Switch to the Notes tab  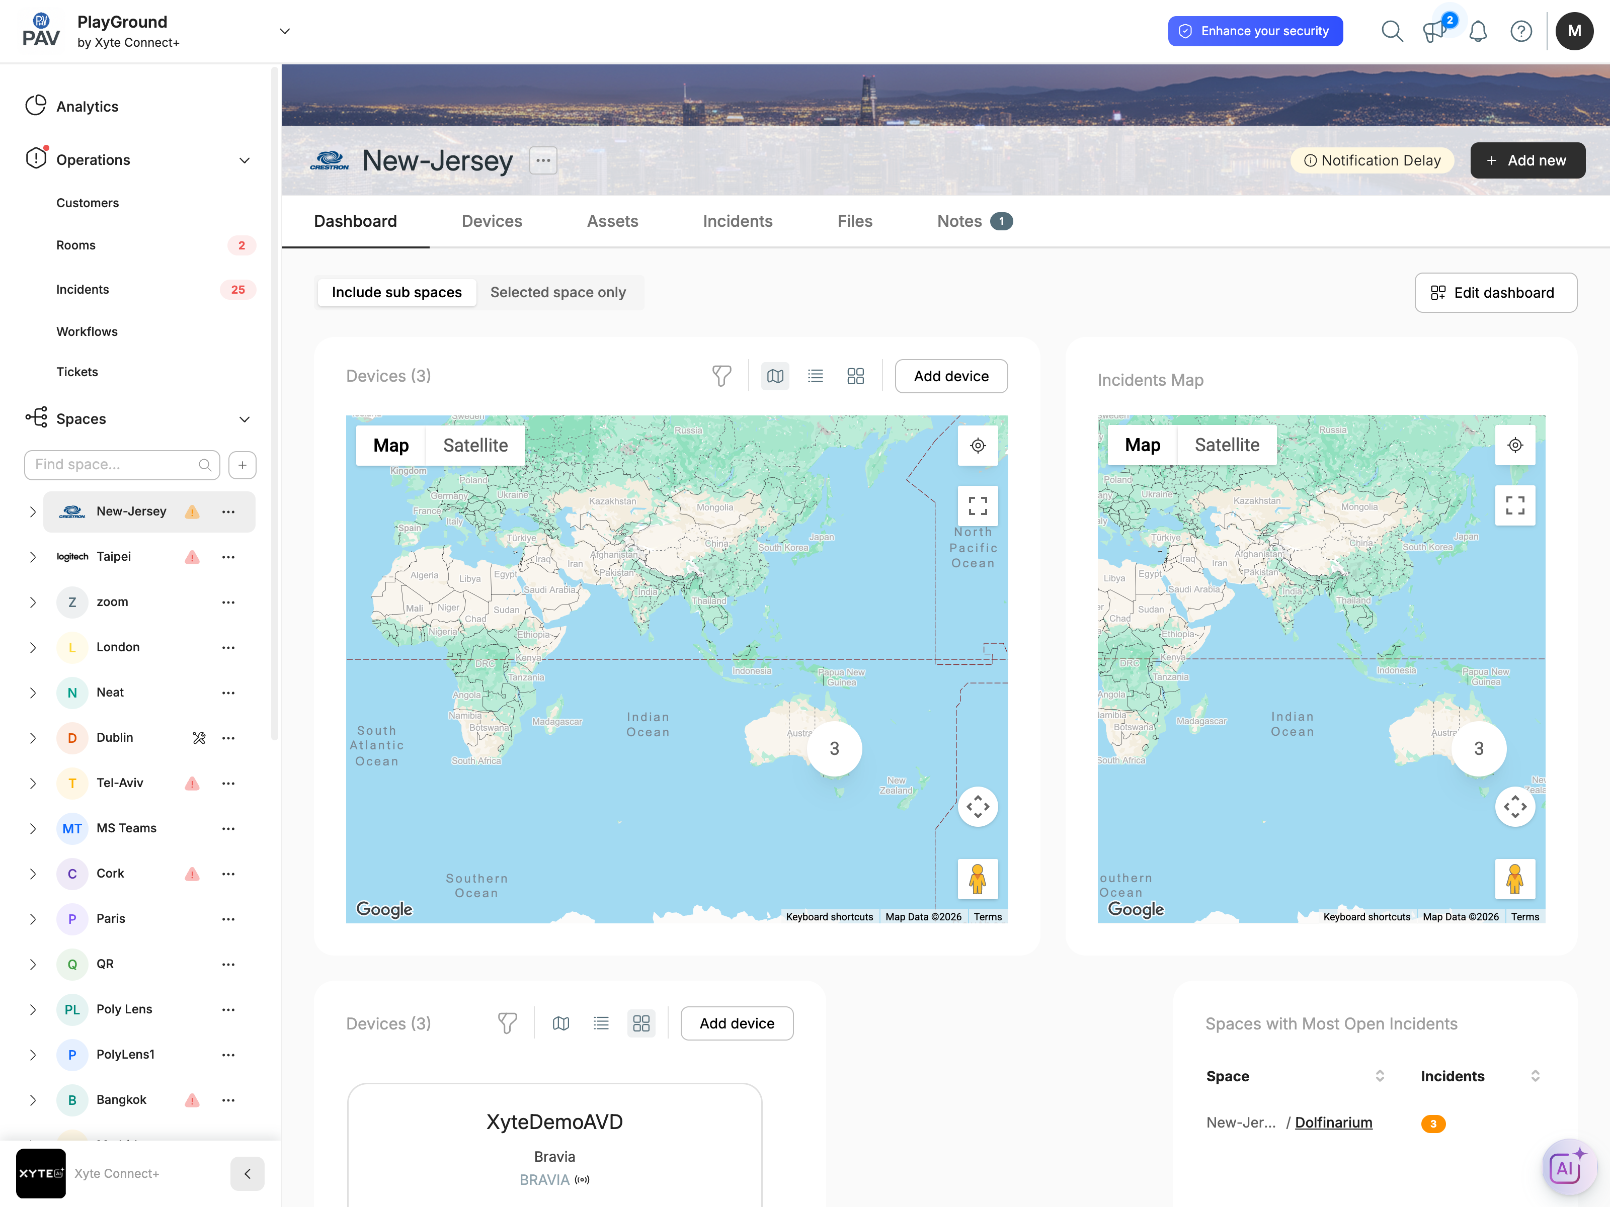[x=975, y=221]
